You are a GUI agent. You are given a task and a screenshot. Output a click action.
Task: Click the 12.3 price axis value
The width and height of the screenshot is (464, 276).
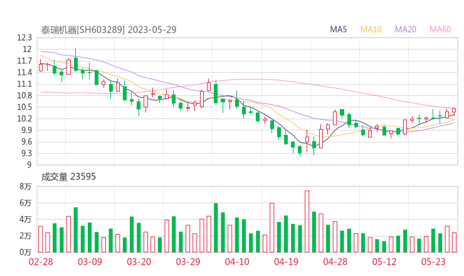(x=24, y=38)
